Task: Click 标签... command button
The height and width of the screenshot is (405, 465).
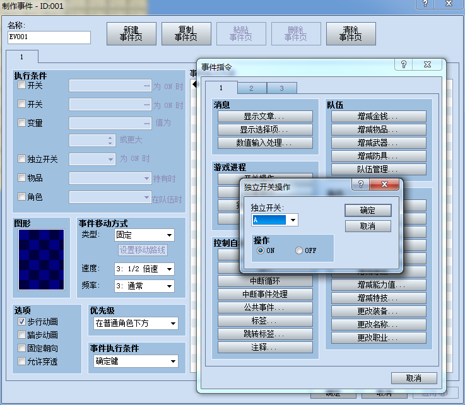Action: 265,320
